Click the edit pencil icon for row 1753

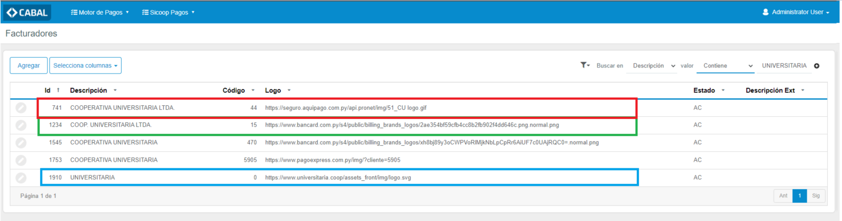[21, 160]
